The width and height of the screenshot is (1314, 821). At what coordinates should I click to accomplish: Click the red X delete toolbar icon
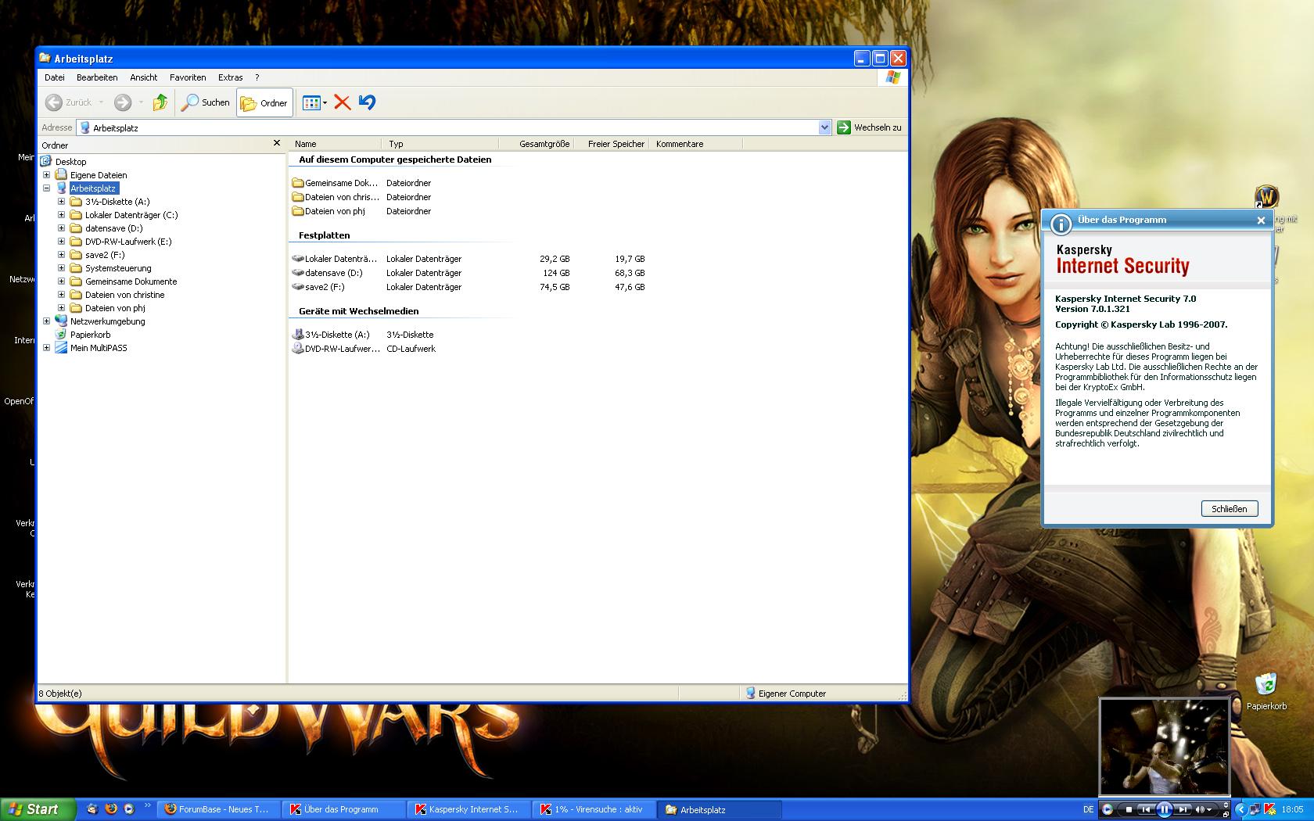click(x=342, y=102)
